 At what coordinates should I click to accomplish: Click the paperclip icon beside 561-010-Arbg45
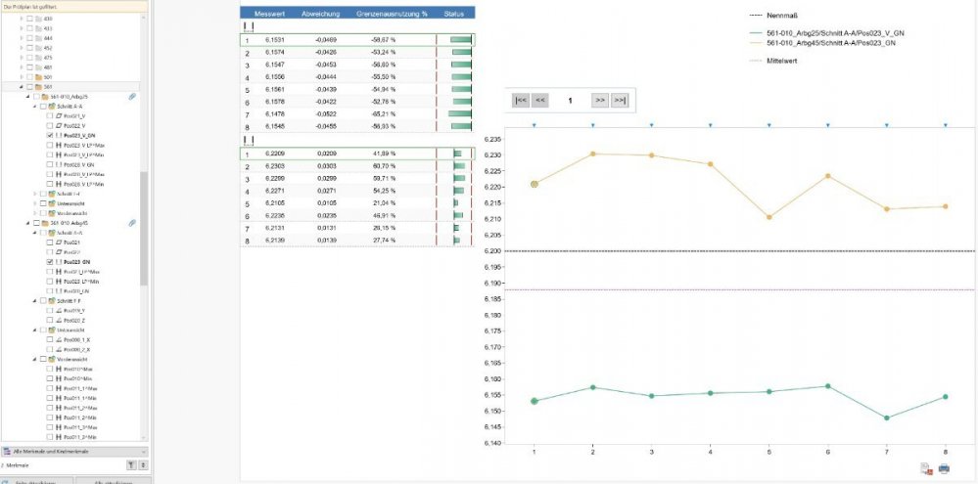[131, 223]
